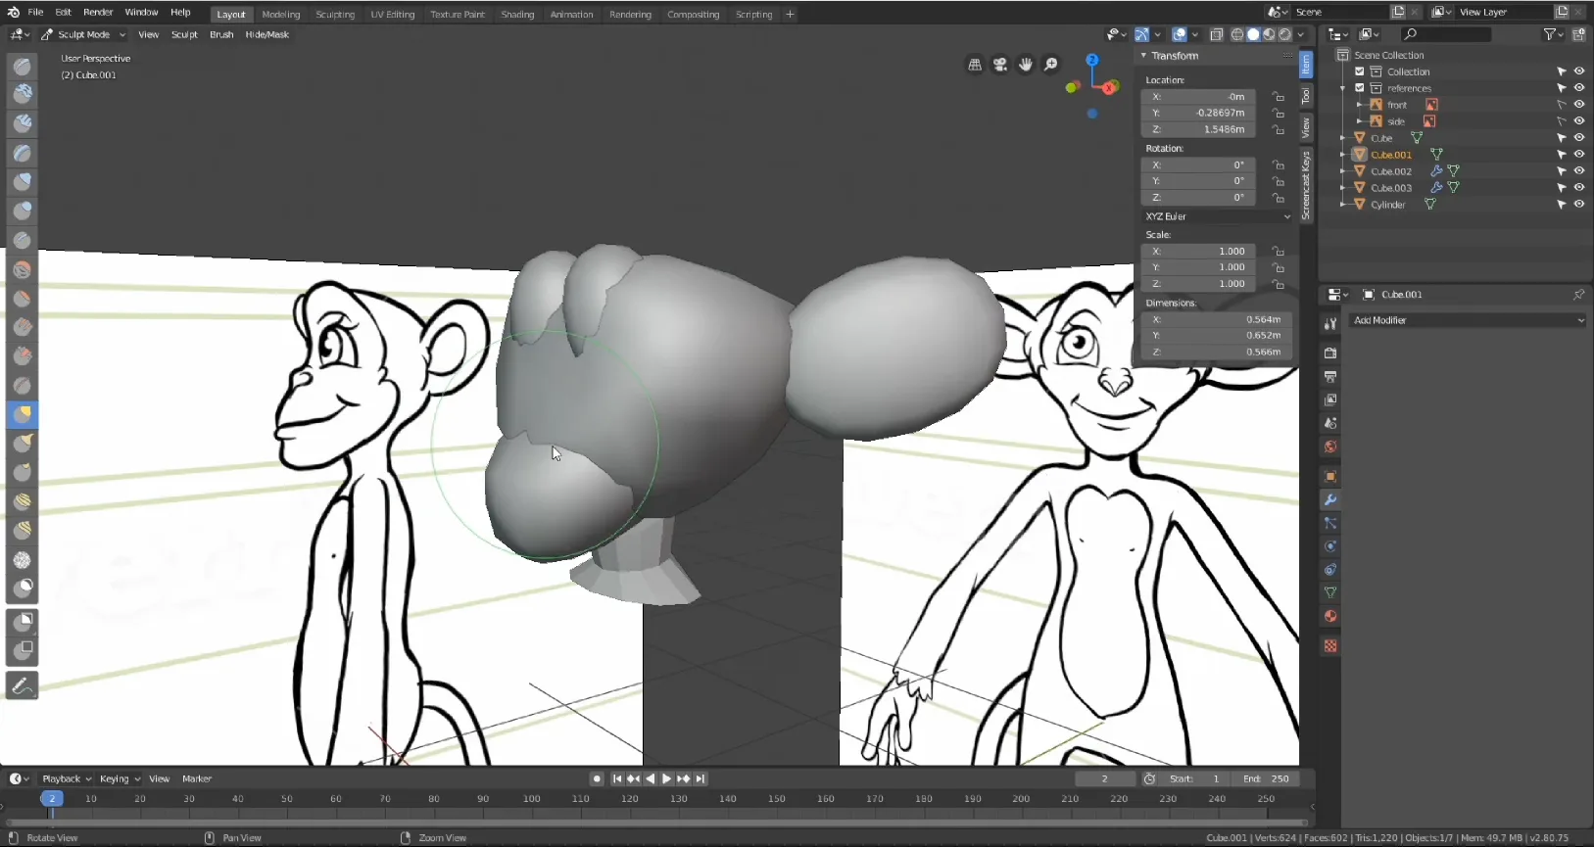
Task: Open the Render menu
Action: point(98,12)
